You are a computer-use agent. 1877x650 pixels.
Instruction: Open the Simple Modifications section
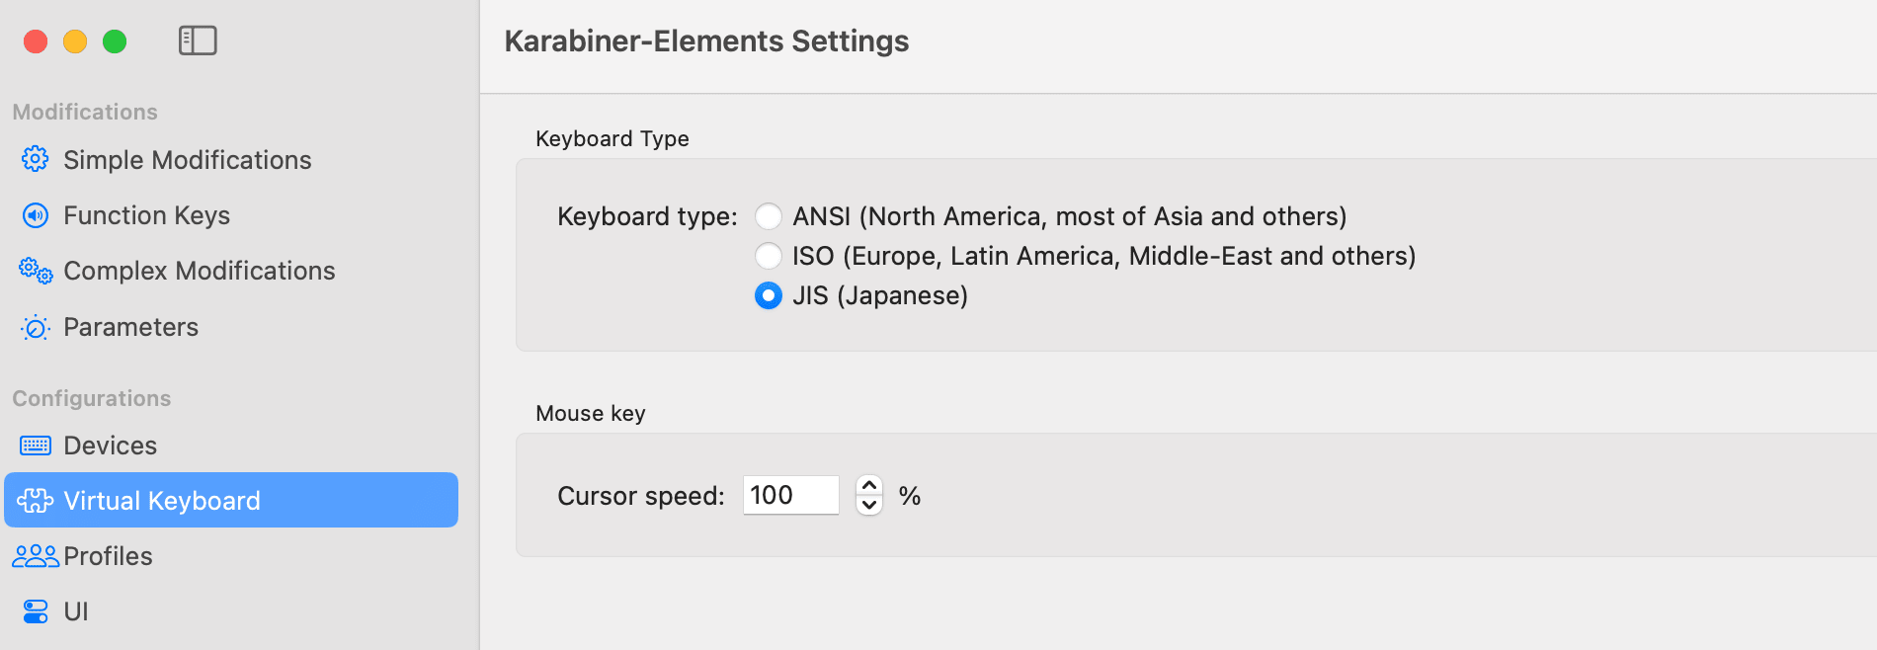(187, 160)
